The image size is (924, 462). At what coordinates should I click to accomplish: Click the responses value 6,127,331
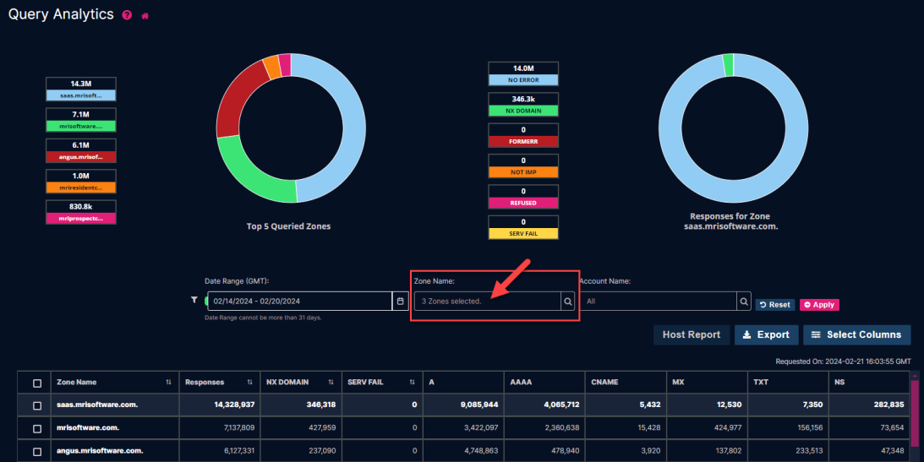point(239,450)
